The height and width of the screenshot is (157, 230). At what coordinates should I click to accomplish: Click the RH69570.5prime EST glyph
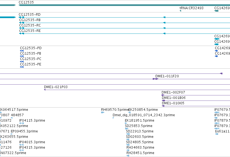pos(103,112)
